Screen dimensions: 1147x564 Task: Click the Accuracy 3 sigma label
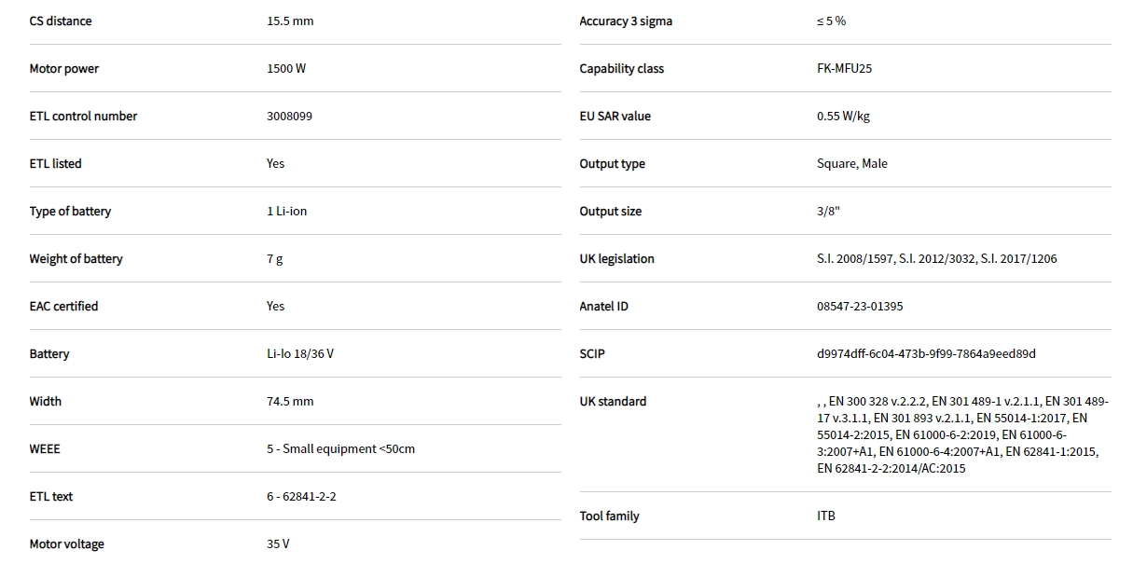pos(625,21)
